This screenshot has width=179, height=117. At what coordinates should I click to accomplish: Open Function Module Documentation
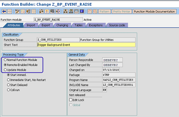pos(155,12)
